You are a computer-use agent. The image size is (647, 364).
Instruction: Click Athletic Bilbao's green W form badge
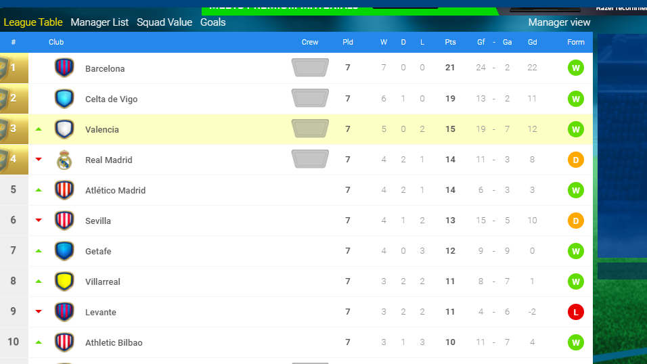click(x=576, y=342)
